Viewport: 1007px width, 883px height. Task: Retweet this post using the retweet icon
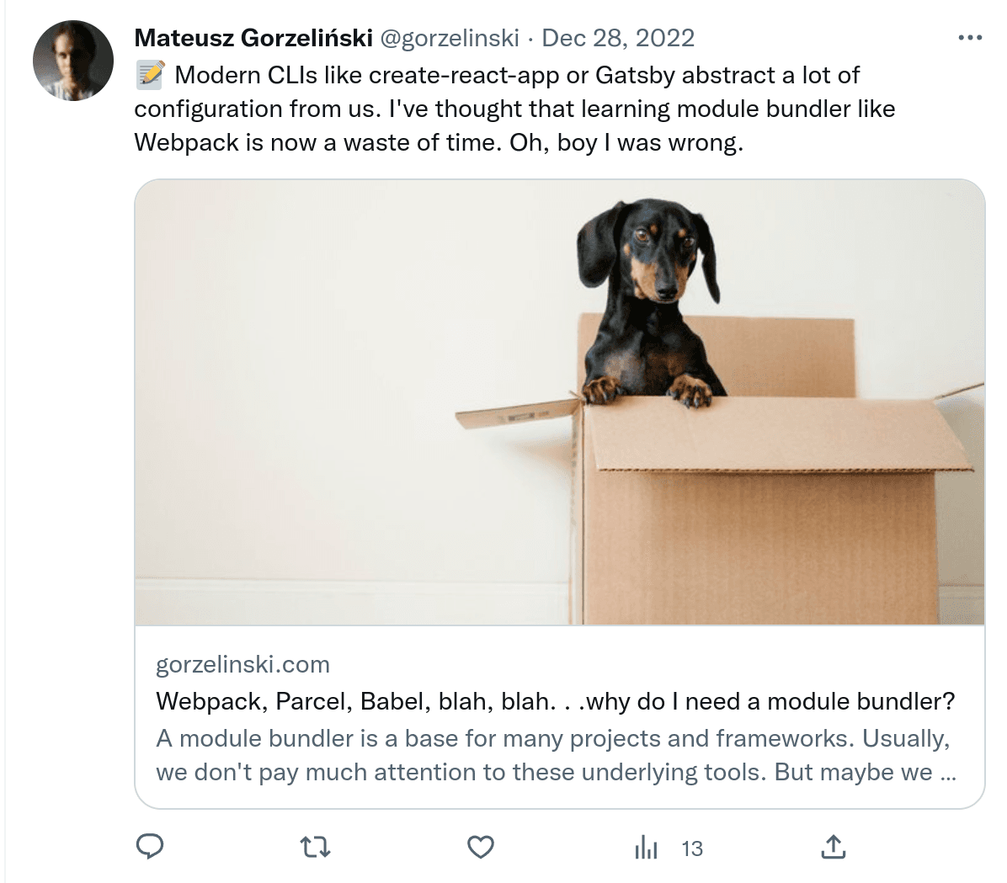[x=316, y=848]
